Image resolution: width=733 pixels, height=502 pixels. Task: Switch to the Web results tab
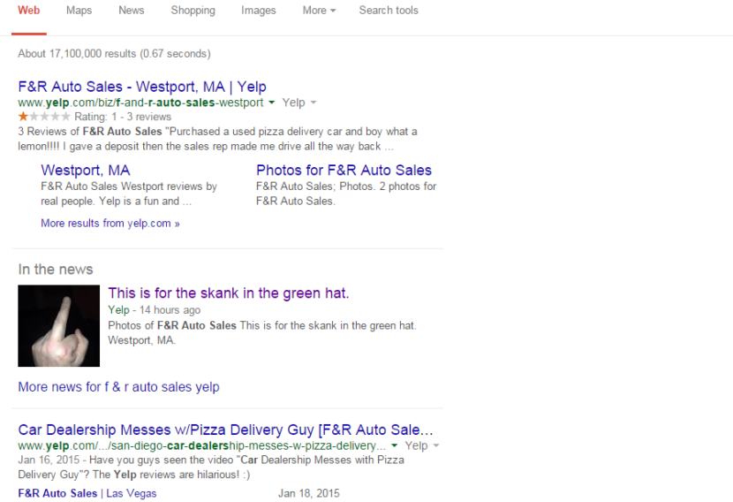click(x=29, y=11)
